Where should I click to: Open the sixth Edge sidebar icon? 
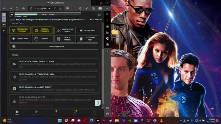point(107,44)
